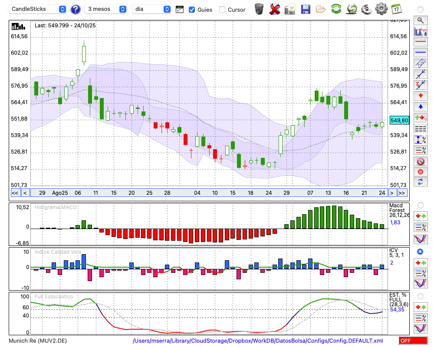Viewport: 434px width, 347px height.
Task: Draw a red horizontal line
Action: 420,42
